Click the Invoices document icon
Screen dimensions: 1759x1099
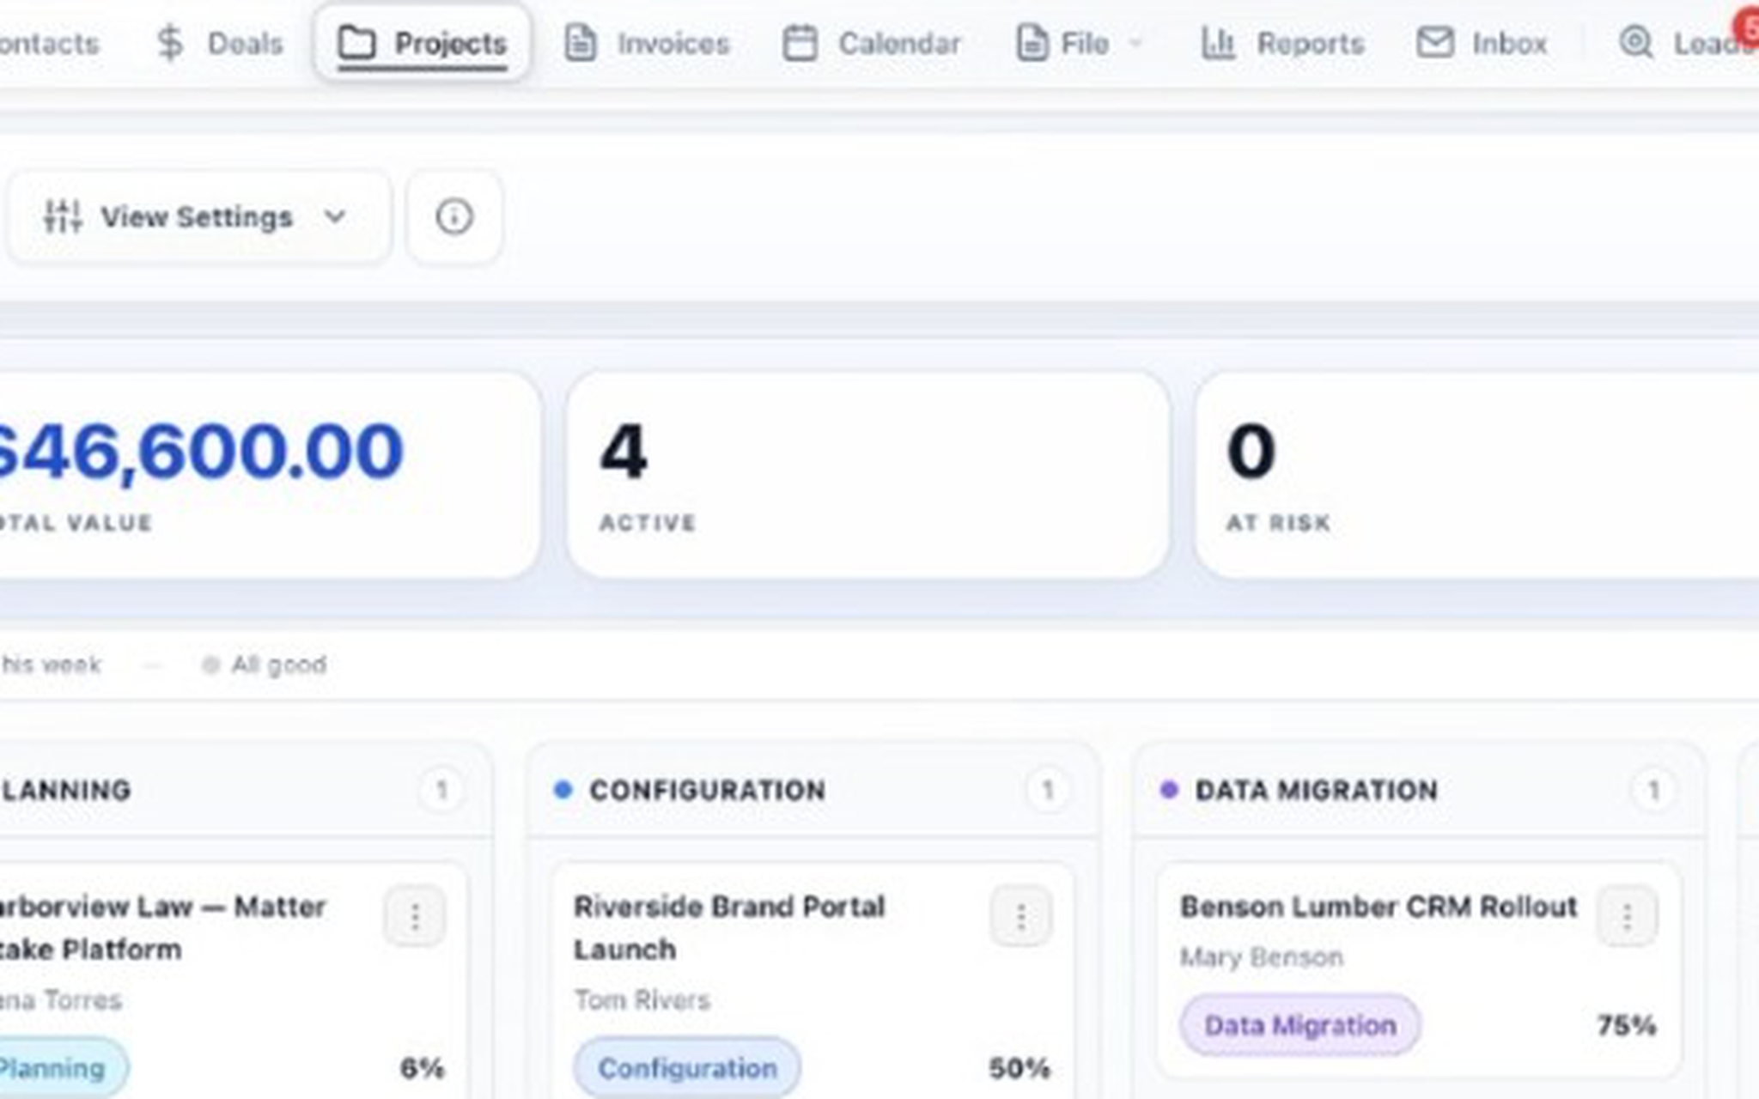click(x=580, y=43)
